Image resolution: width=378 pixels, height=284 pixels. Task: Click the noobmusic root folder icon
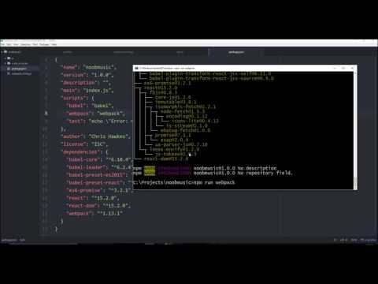tap(6, 52)
